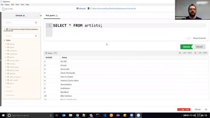Screen dimensions: 210x118
Task: Open Visual Studio Code from the taskbar
Action: tap(105, 115)
